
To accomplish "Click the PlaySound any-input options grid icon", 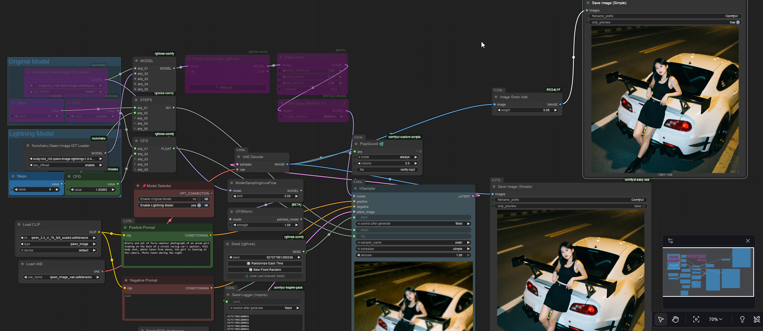I will coord(420,151).
